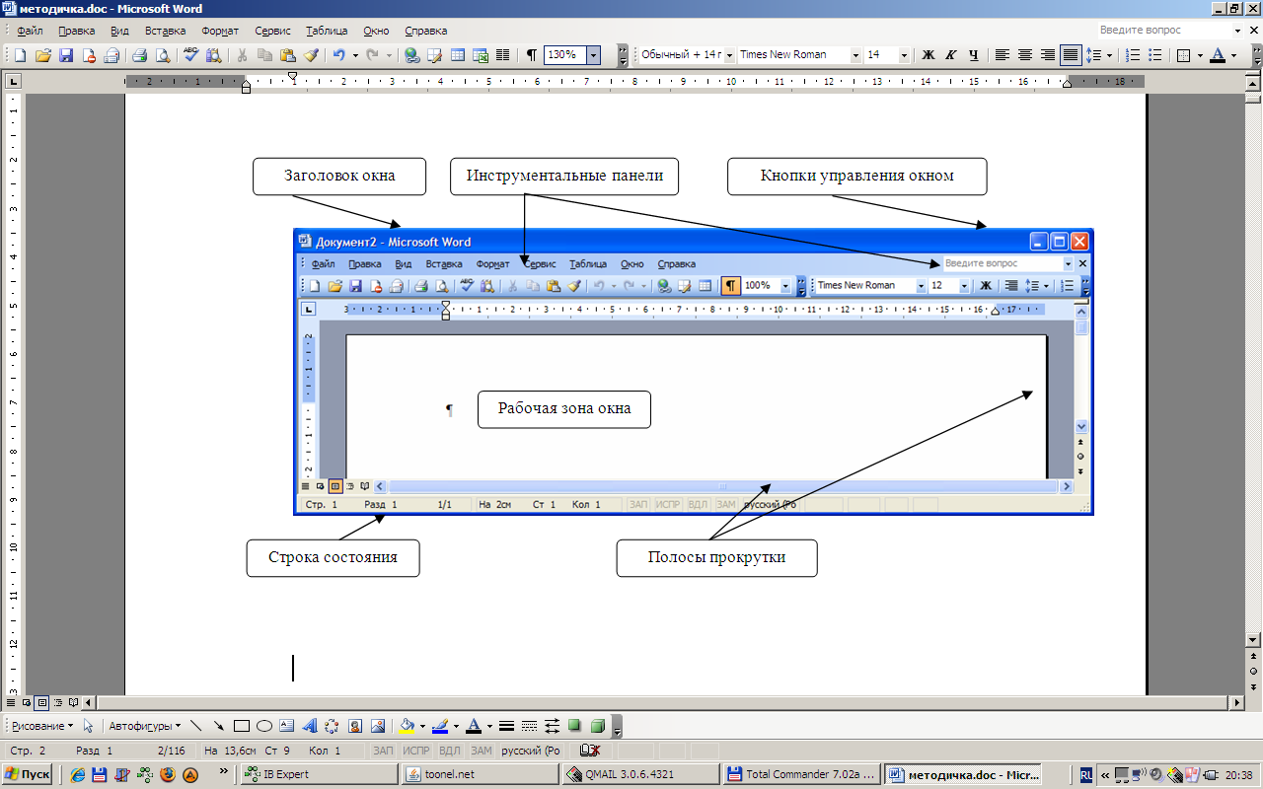Image resolution: width=1263 pixels, height=789 pixels.
Task: Create a new blank document
Action: click(20, 55)
